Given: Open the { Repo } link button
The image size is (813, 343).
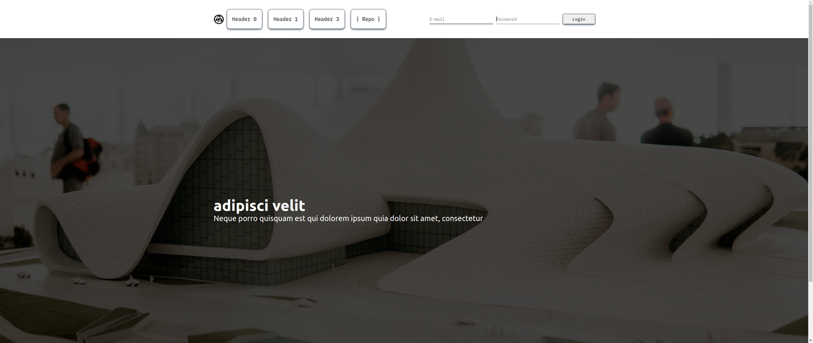Looking at the screenshot, I should 368,19.
